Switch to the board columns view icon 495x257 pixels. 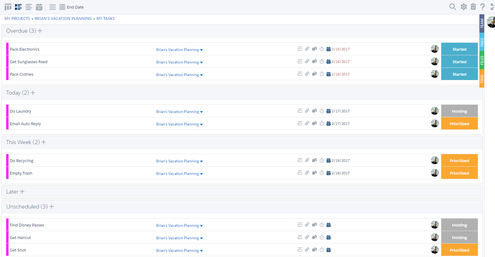[8, 7]
